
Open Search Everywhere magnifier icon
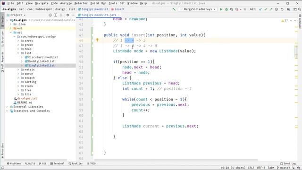(300, 9)
